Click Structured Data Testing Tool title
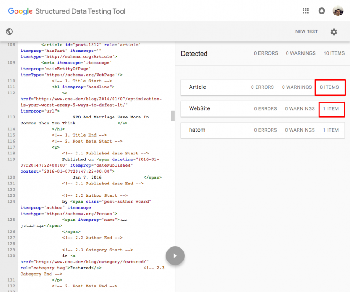Screen dimensions: 350x292 pos(80,11)
